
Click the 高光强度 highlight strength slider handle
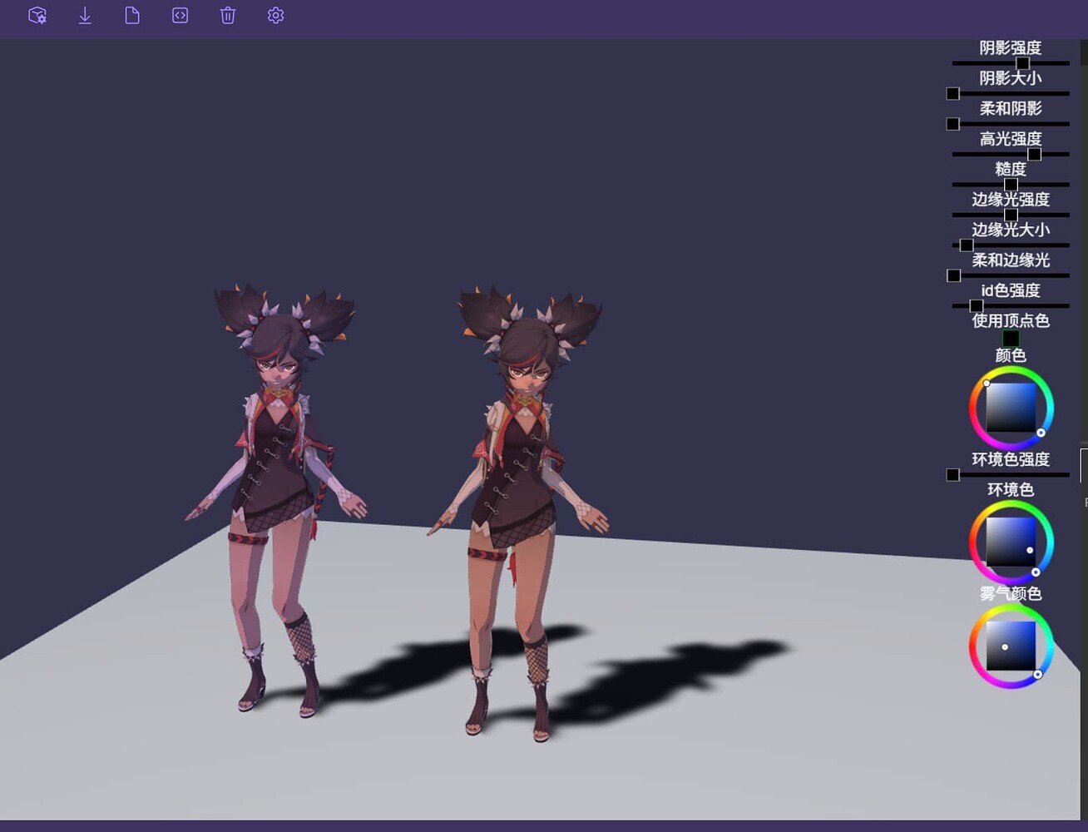pyautogui.click(x=1034, y=154)
